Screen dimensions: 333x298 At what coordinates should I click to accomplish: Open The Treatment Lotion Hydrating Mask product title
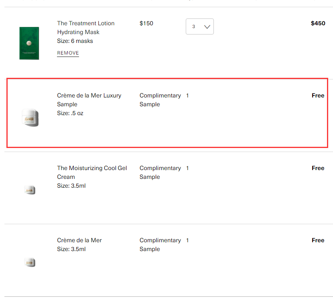tap(86, 28)
